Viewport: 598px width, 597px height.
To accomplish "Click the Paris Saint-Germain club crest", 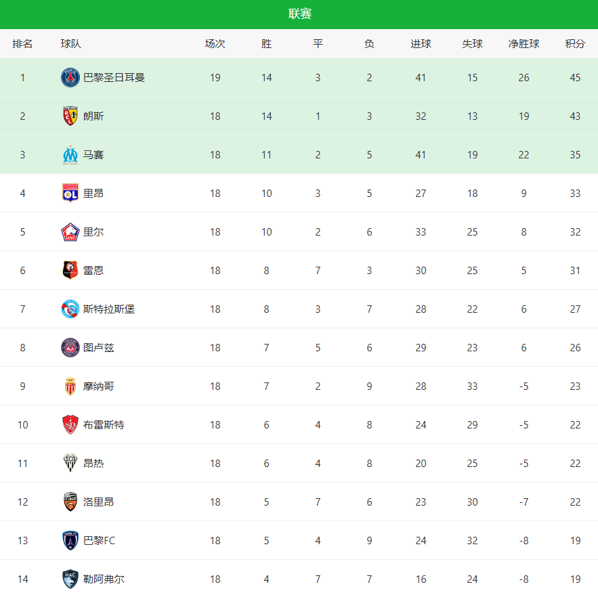I will point(70,78).
